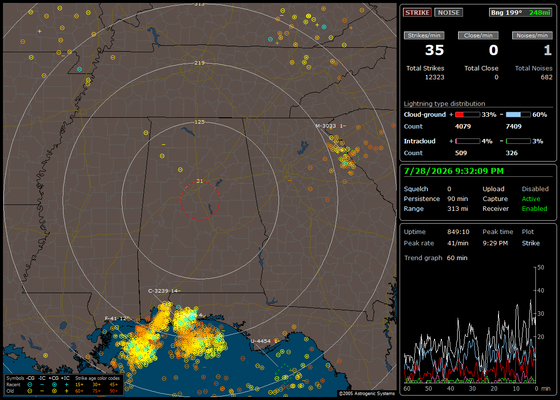Viewport: 560px width, 400px height.
Task: Open the Strikes/min header
Action: pos(424,35)
